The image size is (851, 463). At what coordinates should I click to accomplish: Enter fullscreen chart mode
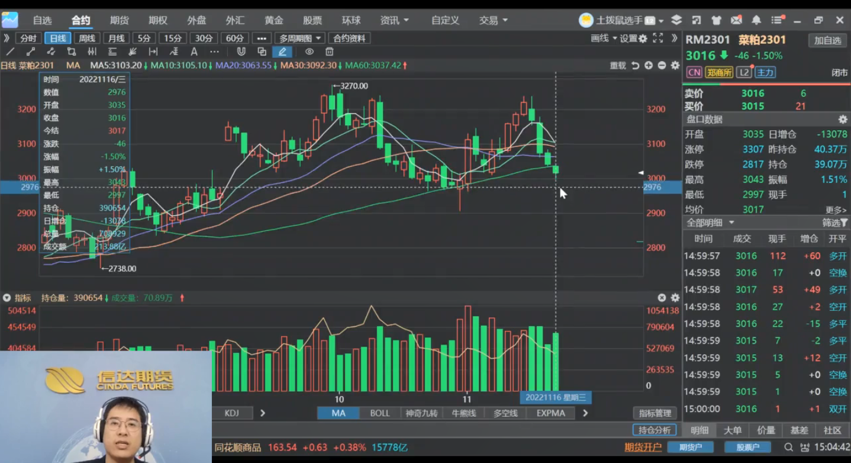[657, 38]
